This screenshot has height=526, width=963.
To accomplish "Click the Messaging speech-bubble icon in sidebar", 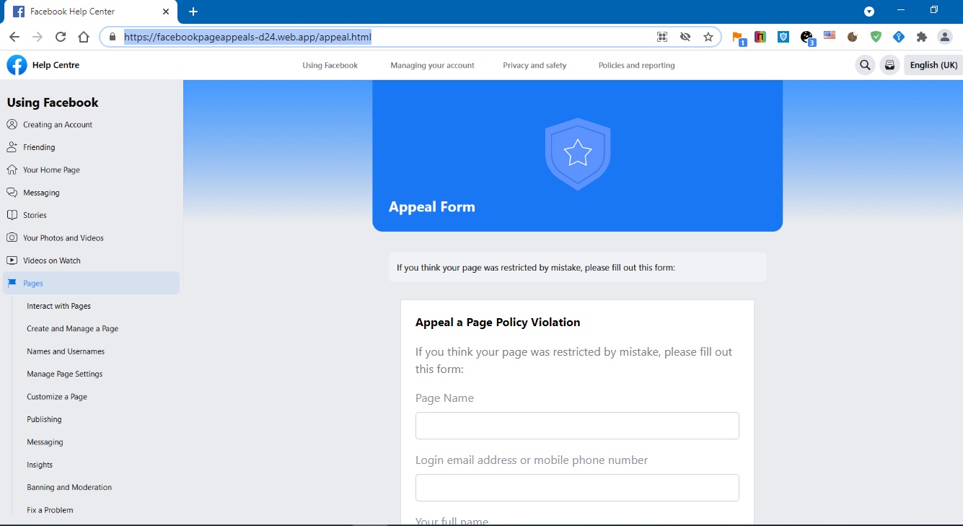I will pyautogui.click(x=12, y=193).
